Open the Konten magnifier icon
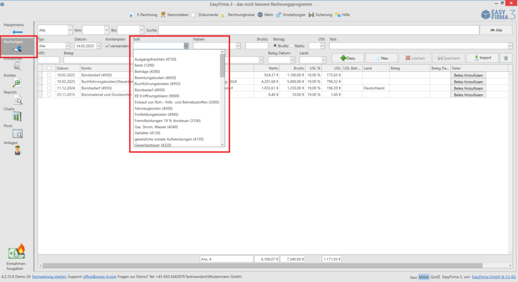The width and height of the screenshot is (518, 282). [17, 83]
